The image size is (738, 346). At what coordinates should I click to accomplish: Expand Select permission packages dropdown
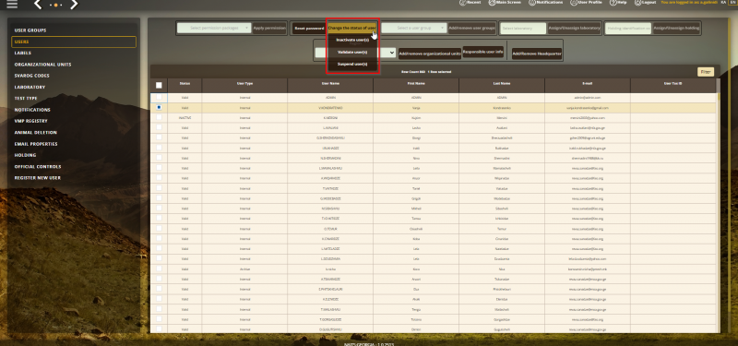(214, 29)
